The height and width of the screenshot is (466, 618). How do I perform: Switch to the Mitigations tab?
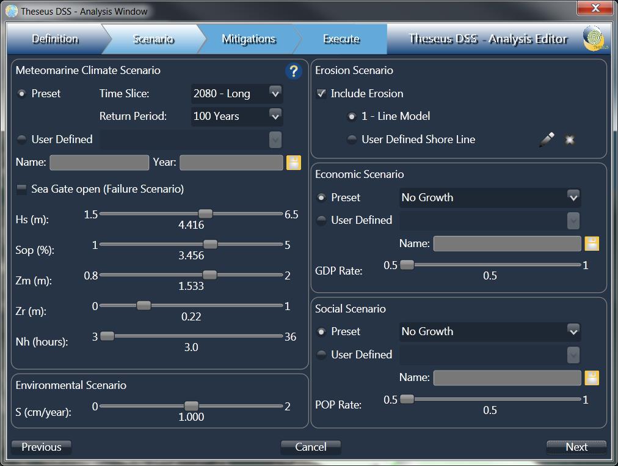(x=249, y=39)
